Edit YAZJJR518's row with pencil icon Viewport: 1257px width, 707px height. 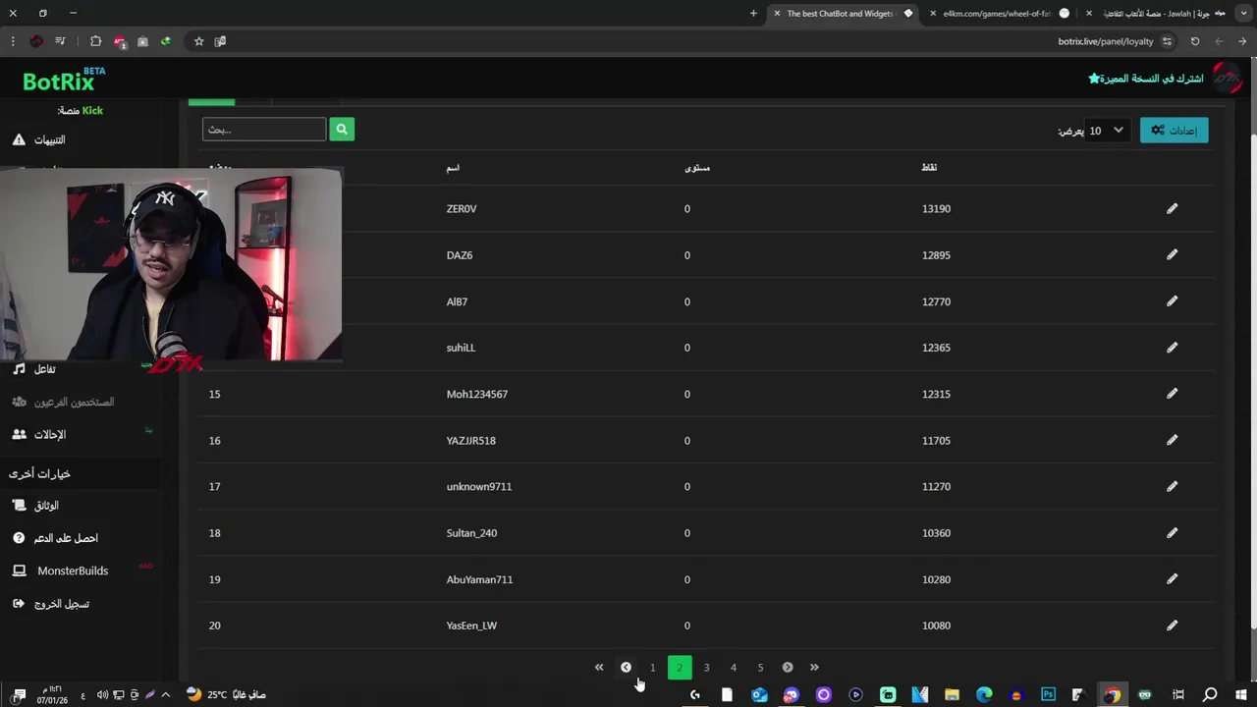pos(1172,440)
